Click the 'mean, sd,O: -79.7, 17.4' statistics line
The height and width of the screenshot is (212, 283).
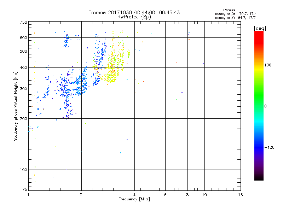pyautogui.click(x=236, y=14)
